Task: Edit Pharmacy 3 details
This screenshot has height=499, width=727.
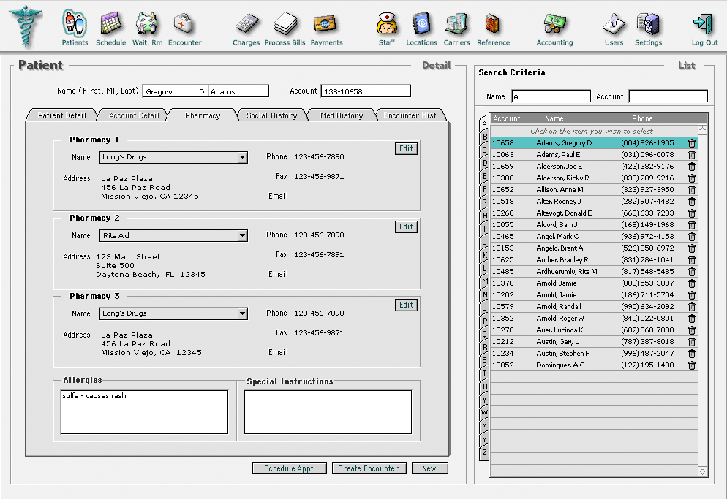Action: click(406, 305)
